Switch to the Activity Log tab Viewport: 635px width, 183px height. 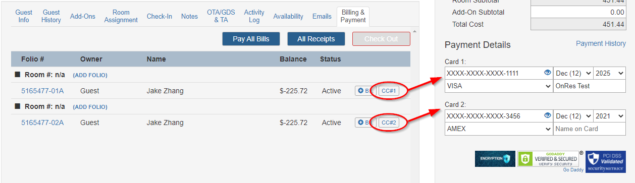[x=254, y=16]
